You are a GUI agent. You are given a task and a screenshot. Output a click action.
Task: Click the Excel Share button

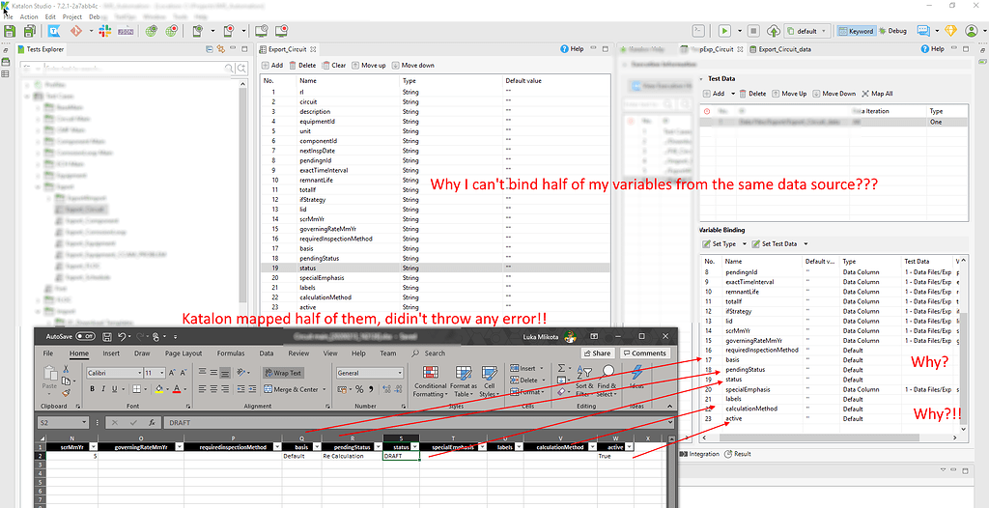point(597,353)
